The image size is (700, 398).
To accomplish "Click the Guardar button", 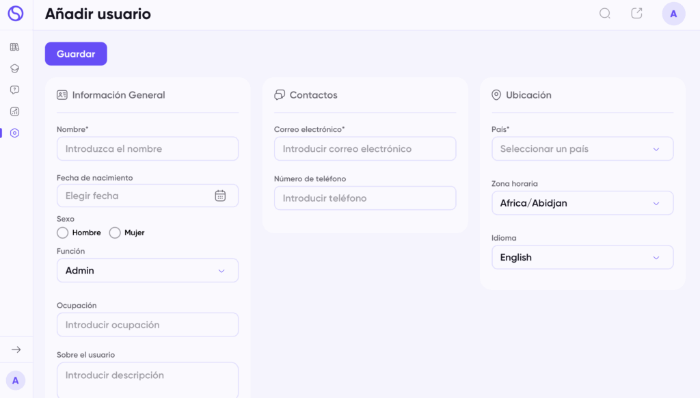I will point(76,53).
